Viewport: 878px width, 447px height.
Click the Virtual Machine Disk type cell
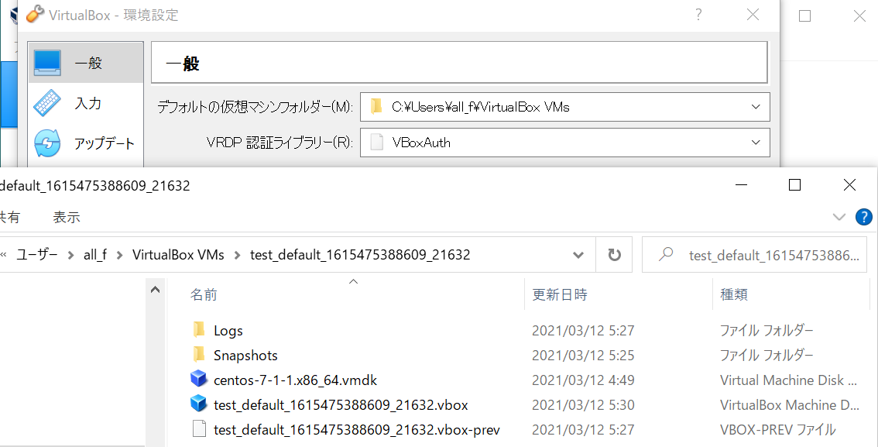click(x=788, y=380)
